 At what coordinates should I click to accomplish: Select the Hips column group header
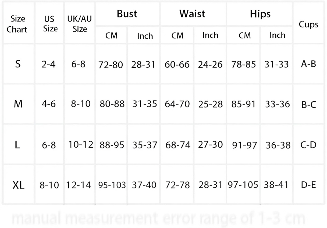coord(260,14)
